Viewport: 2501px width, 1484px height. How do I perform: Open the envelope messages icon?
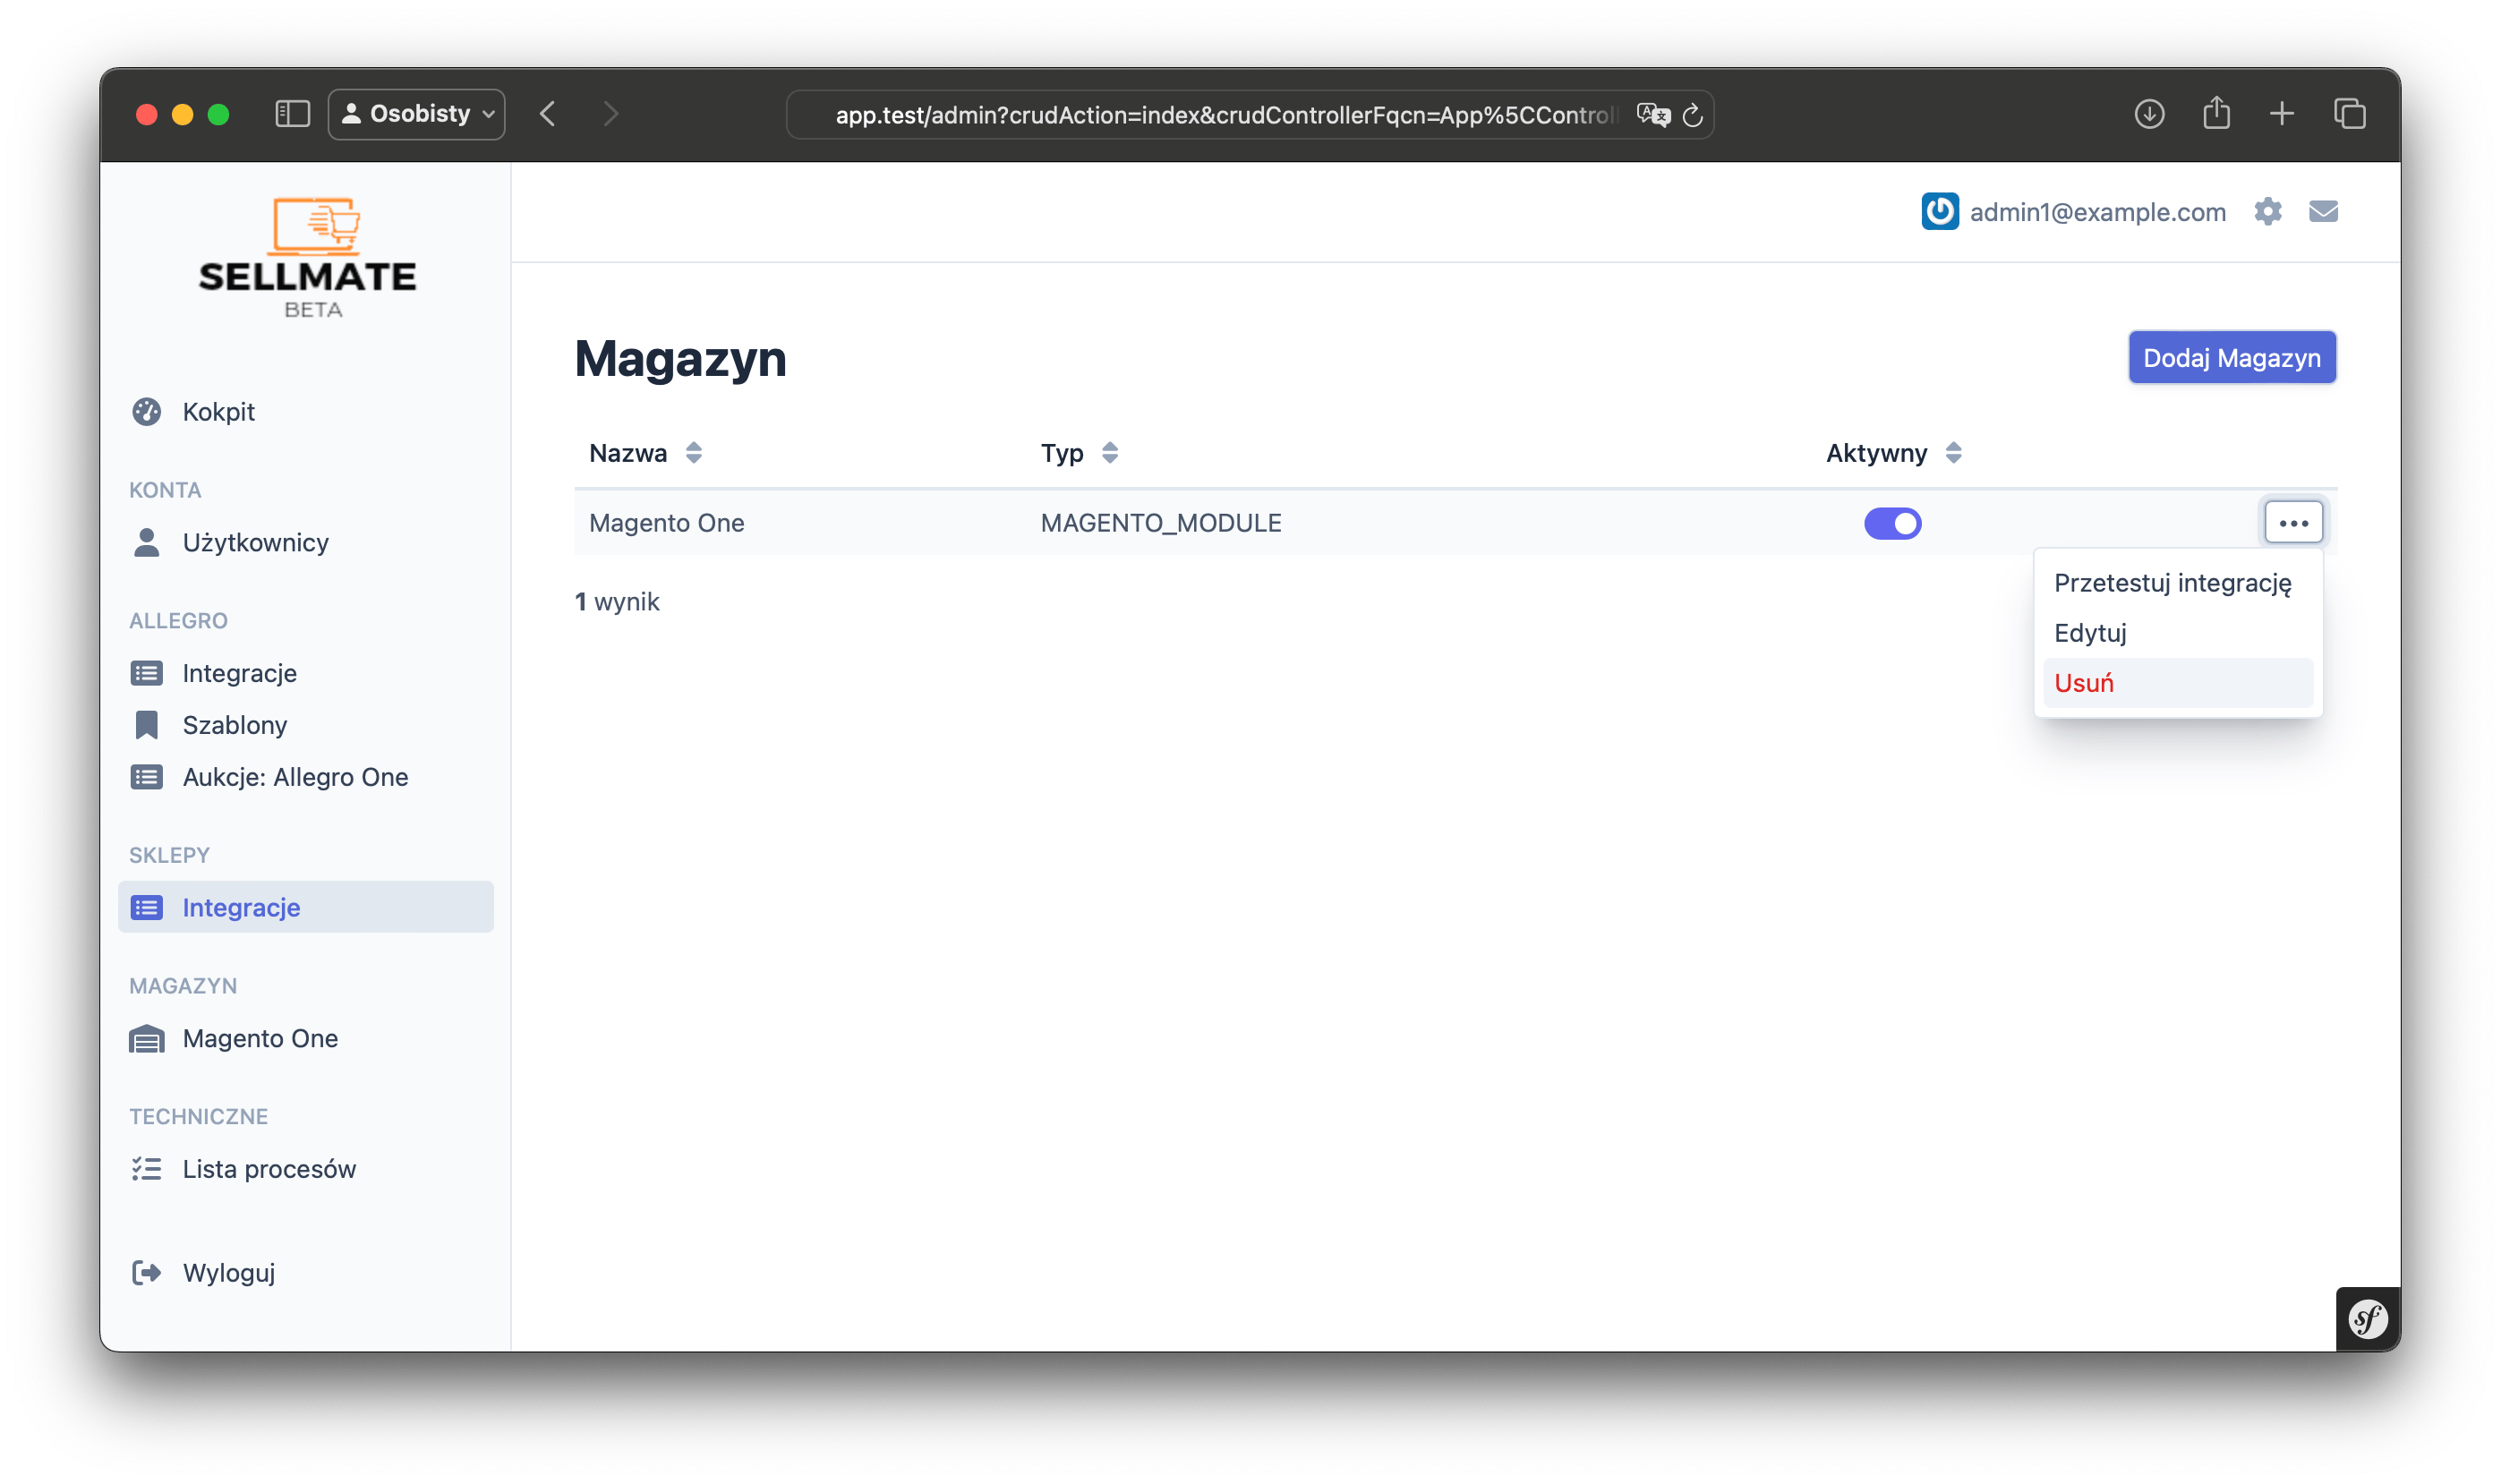pyautogui.click(x=2322, y=211)
